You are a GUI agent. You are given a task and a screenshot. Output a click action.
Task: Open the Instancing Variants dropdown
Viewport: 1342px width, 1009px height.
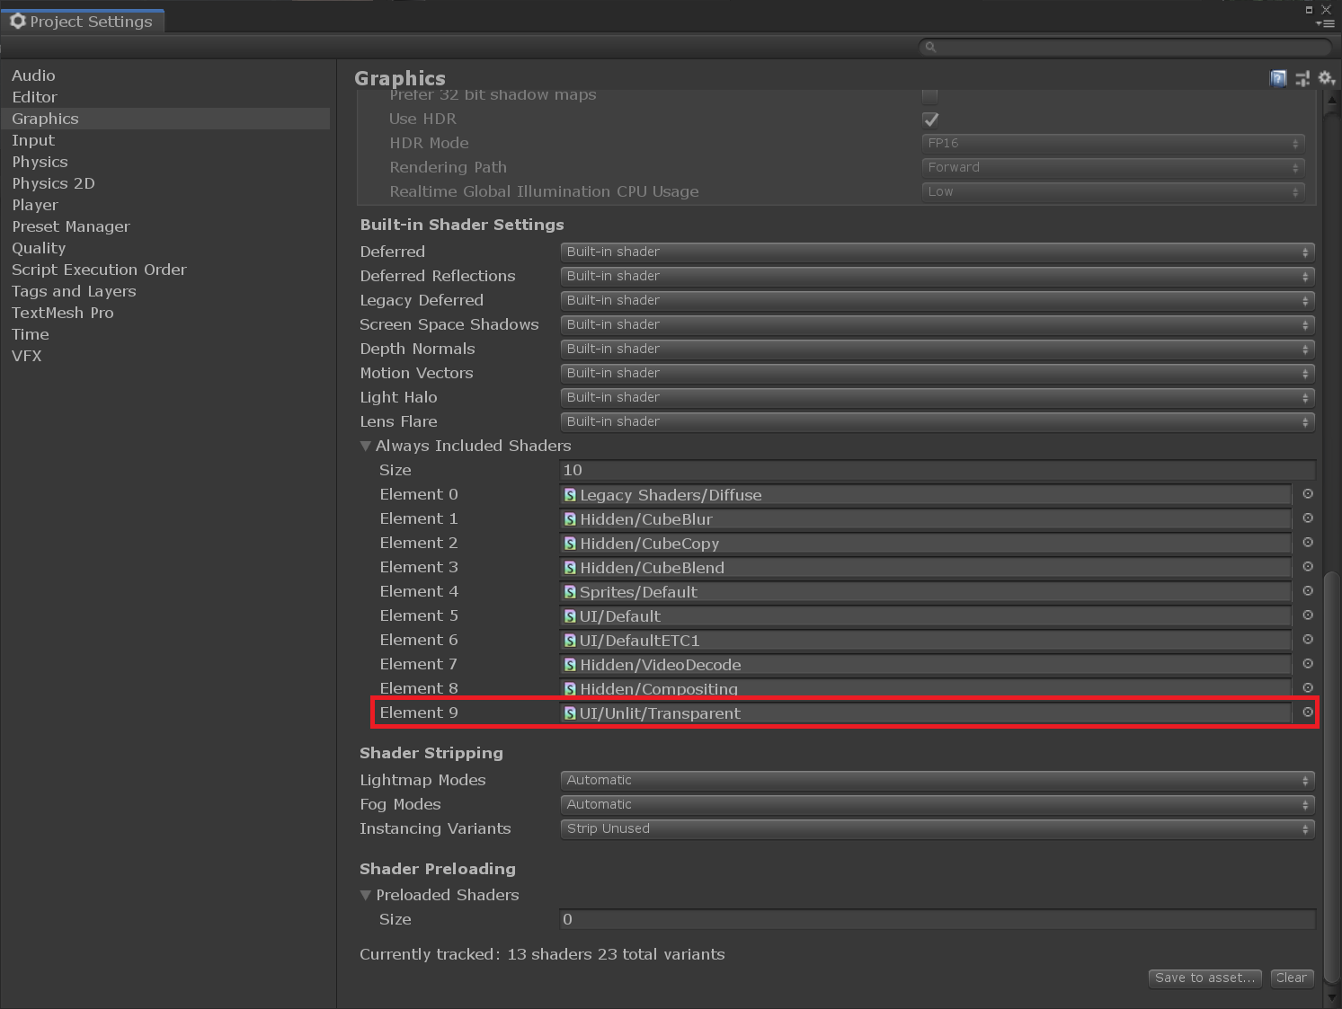[x=937, y=828]
